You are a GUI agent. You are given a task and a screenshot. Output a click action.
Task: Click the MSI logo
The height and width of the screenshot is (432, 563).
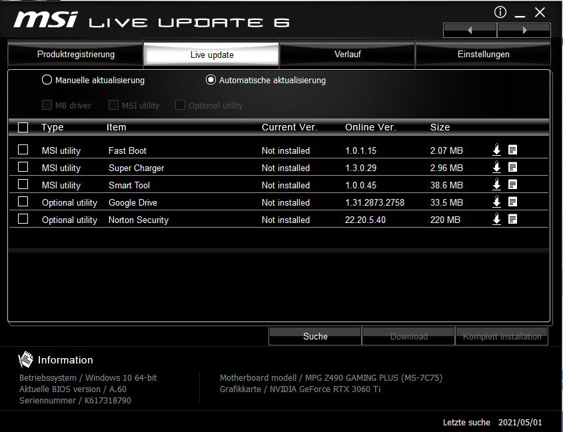click(x=45, y=19)
